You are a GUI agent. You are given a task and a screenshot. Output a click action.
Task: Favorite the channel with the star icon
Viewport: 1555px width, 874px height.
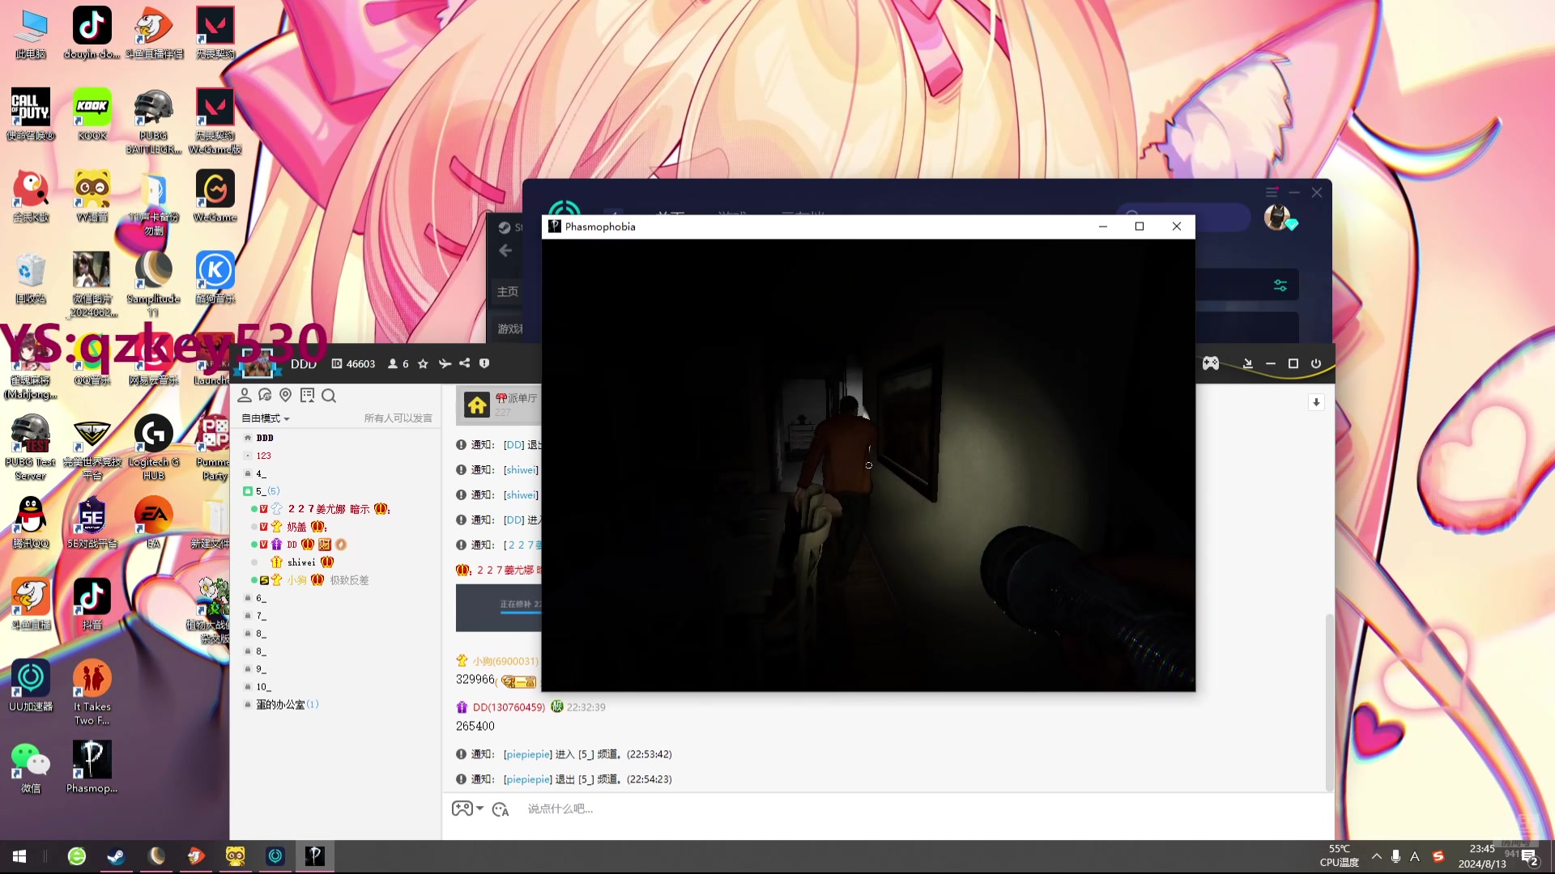tap(423, 364)
